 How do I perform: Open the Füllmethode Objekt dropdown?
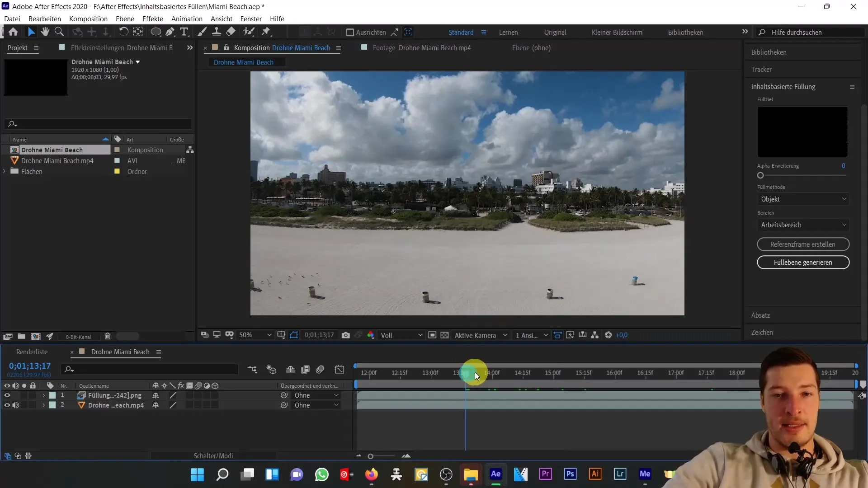[x=803, y=199]
